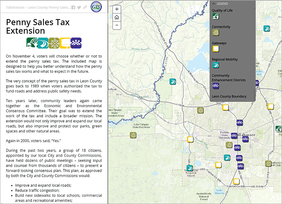Copy the story share link icon
This screenshot has height=204, width=282.
point(85,7)
